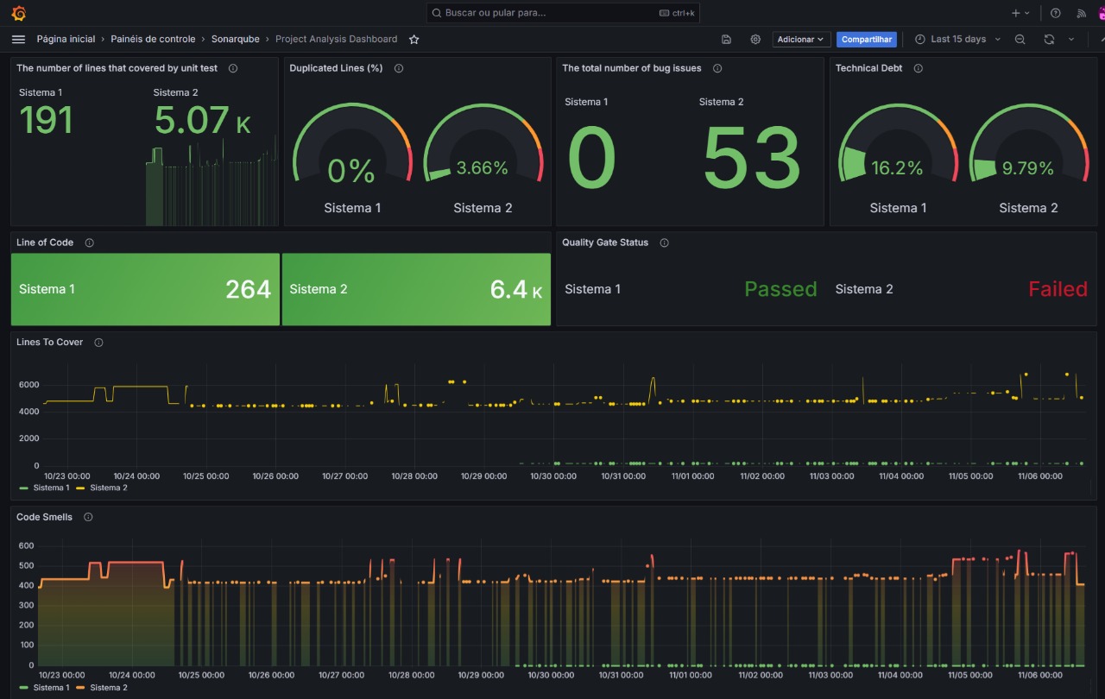This screenshot has height=699, width=1105.
Task: Open dashboard settings gear icon
Action: tap(755, 40)
